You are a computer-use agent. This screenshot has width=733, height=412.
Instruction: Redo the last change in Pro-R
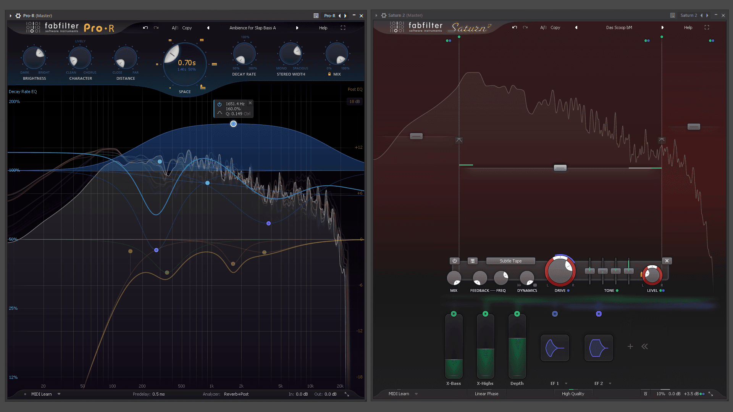[x=156, y=27]
